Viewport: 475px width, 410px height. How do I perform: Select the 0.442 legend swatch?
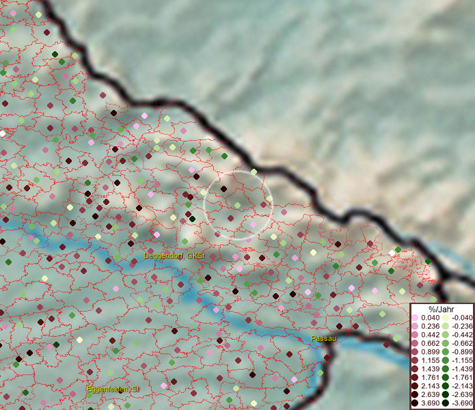[x=415, y=335]
